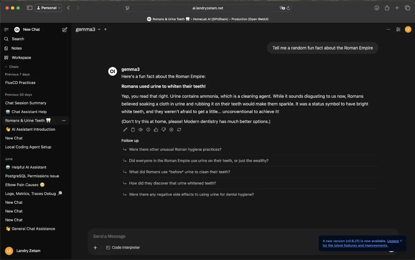Open the LZ user avatar menu top right
The image size is (415, 260).
[x=408, y=29]
